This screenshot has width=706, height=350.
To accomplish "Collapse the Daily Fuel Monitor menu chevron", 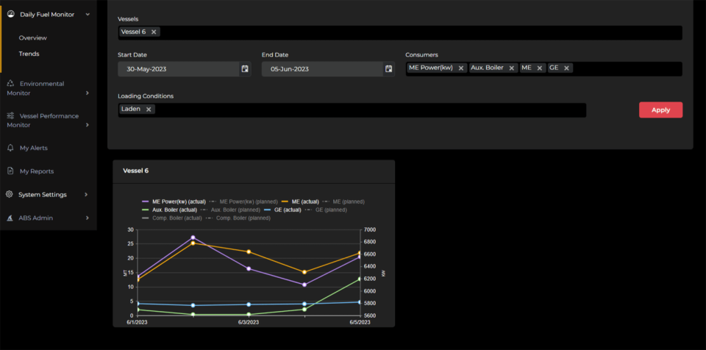I will click(88, 15).
